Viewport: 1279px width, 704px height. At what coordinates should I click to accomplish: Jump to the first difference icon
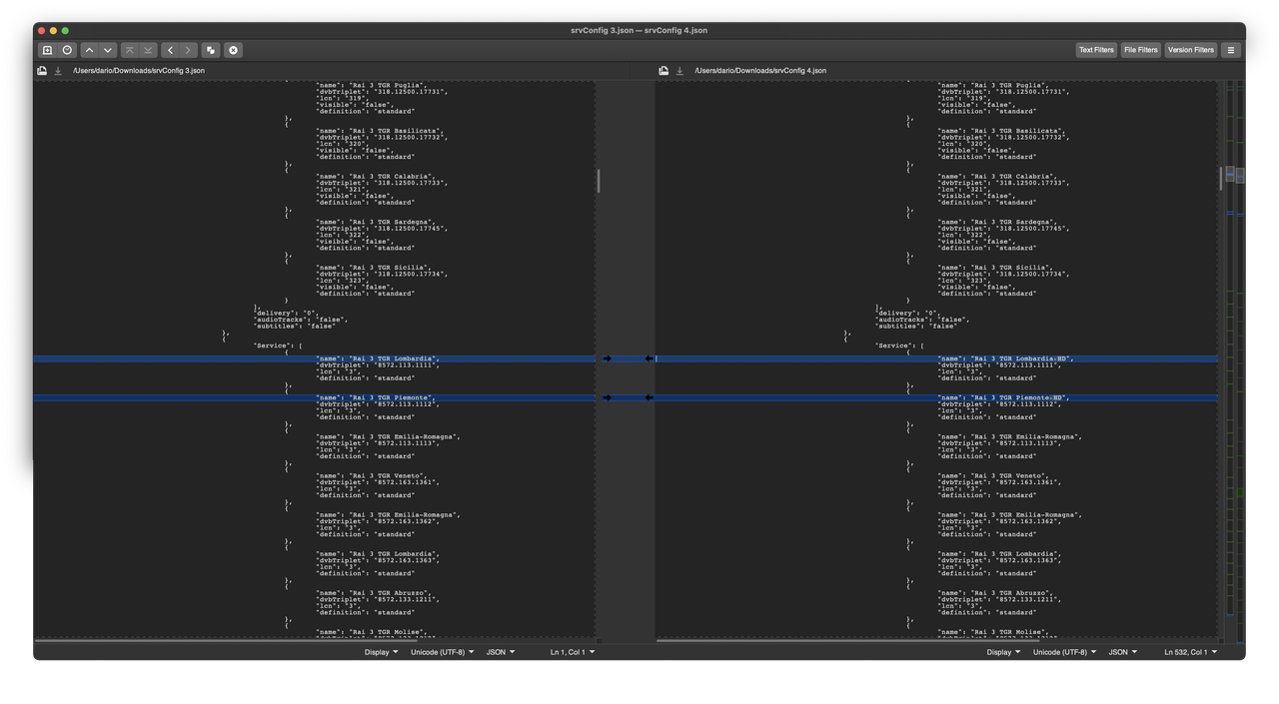(x=129, y=50)
